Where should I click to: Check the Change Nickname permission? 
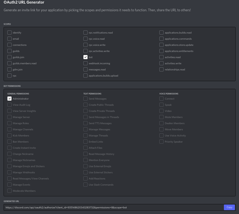9,154
